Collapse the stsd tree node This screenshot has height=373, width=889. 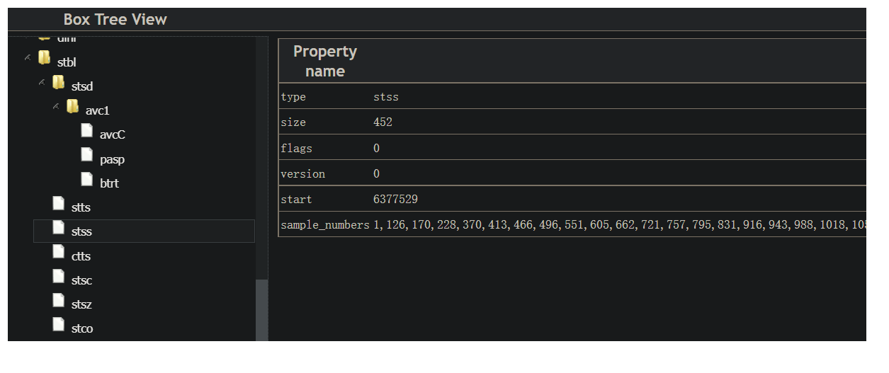coord(42,81)
